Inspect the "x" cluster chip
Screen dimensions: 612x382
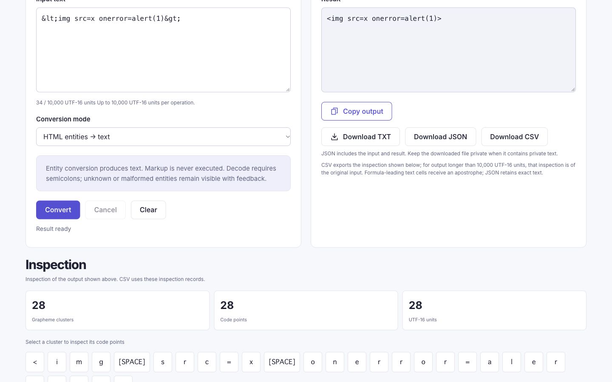pyautogui.click(x=251, y=362)
